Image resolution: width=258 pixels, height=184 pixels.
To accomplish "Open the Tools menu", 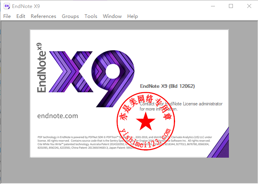I will [x=91, y=16].
